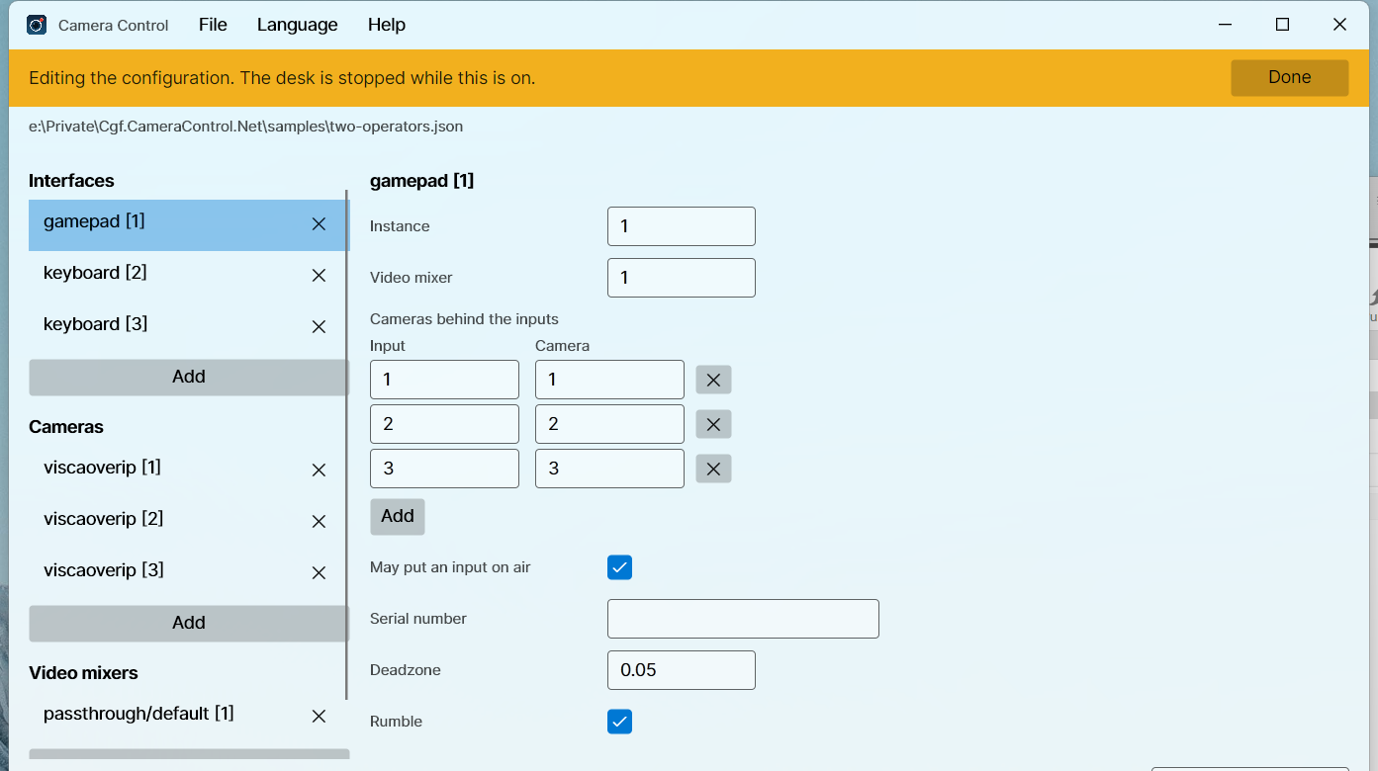1378x771 pixels.
Task: Click the left panel vertical scrollbar
Action: 347,445
